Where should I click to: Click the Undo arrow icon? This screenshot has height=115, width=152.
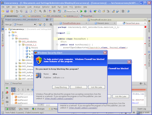(17, 11)
